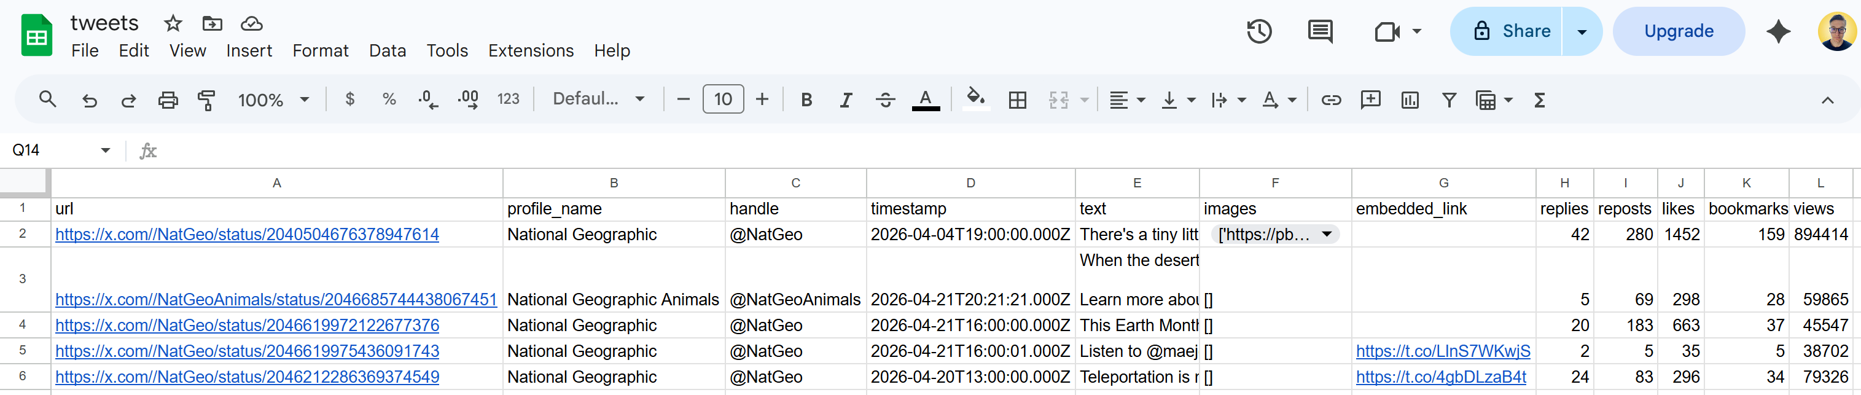Open version history clock icon
Screen dimensions: 1861x395
(1259, 31)
